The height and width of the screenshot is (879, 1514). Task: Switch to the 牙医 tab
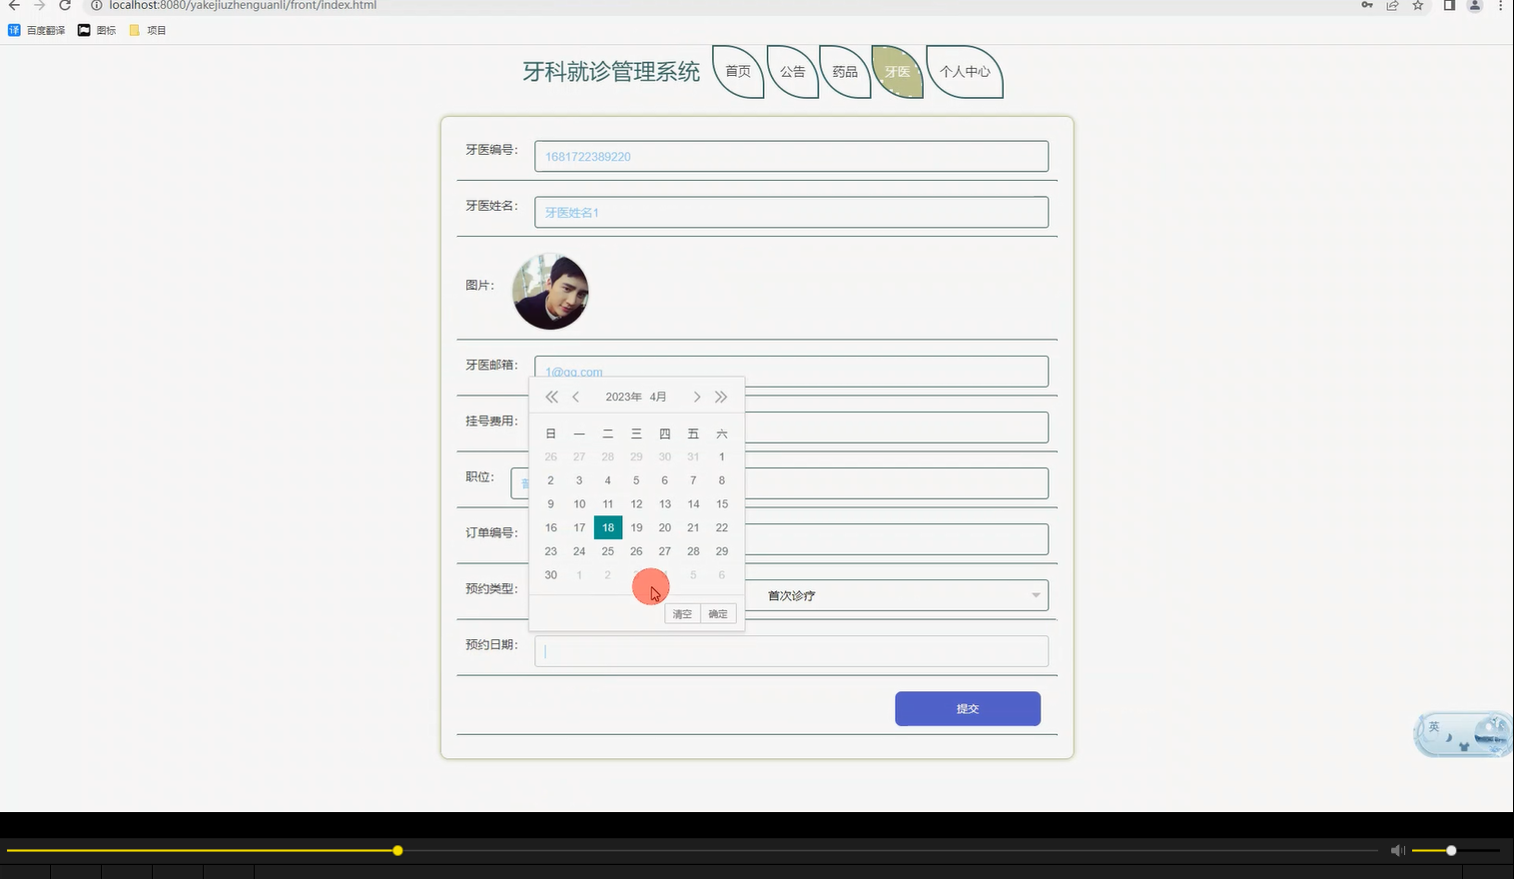(896, 71)
